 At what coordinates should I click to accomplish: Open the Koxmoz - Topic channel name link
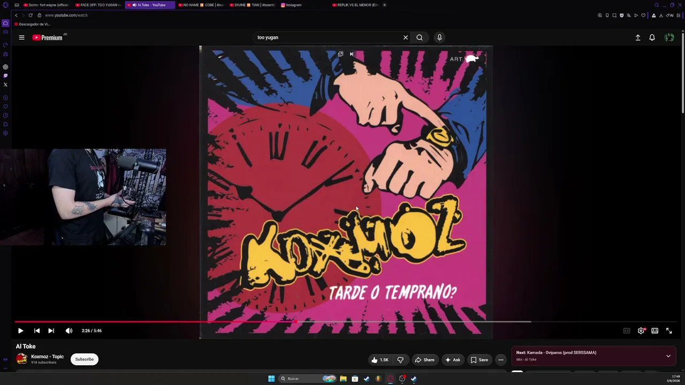[47, 357]
